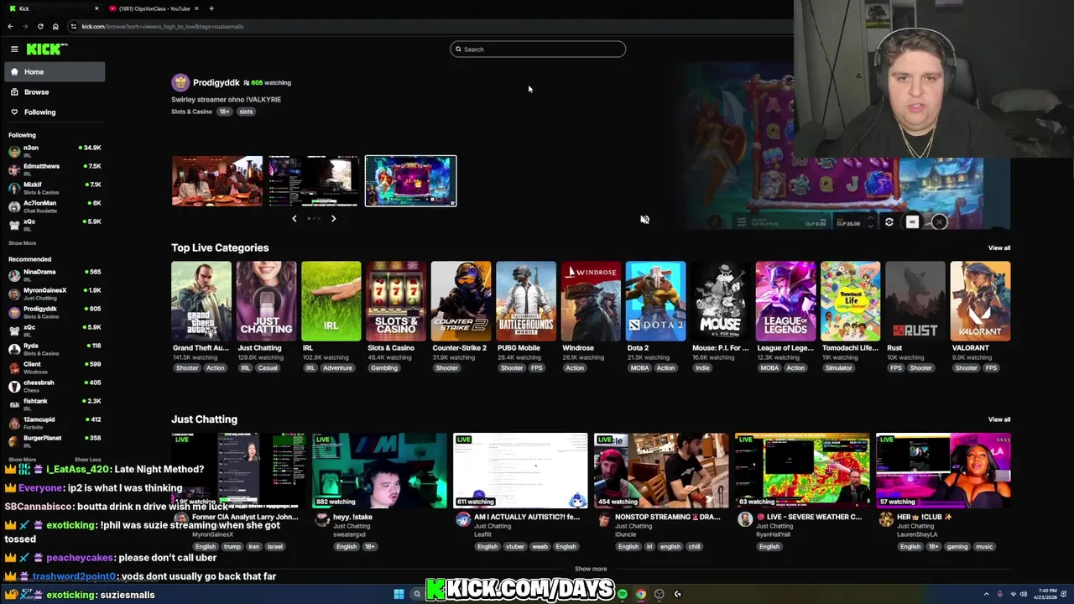Open Browse in the sidebar
Viewport: 1074px width, 604px height.
pos(55,92)
